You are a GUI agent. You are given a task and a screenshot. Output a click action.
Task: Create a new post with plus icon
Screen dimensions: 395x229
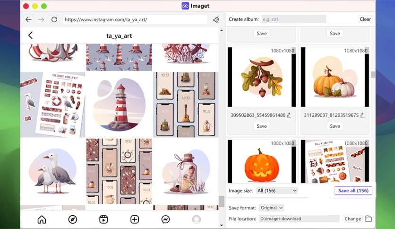135,220
